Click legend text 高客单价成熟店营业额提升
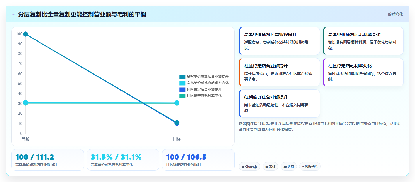The width and height of the screenshot is (415, 182). 207,77
